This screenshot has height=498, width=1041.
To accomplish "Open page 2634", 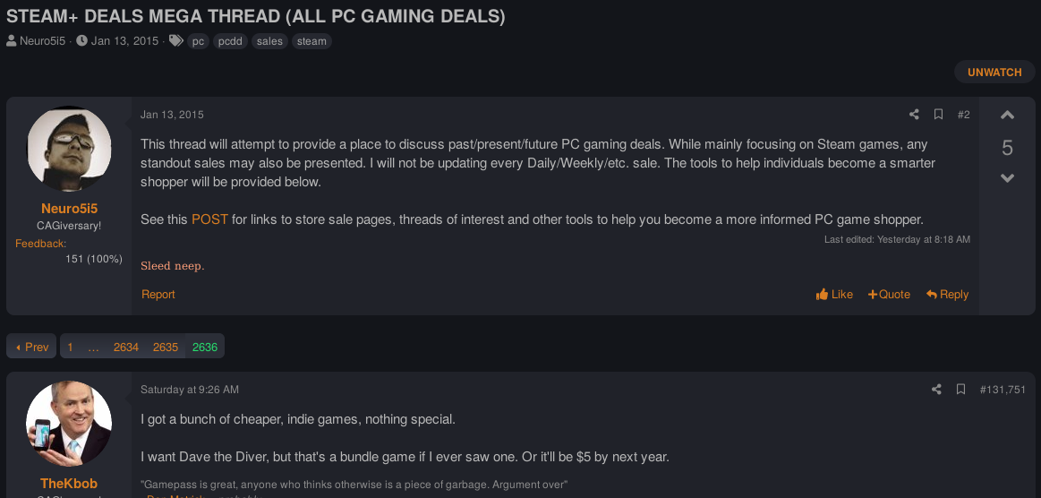I will pyautogui.click(x=126, y=347).
